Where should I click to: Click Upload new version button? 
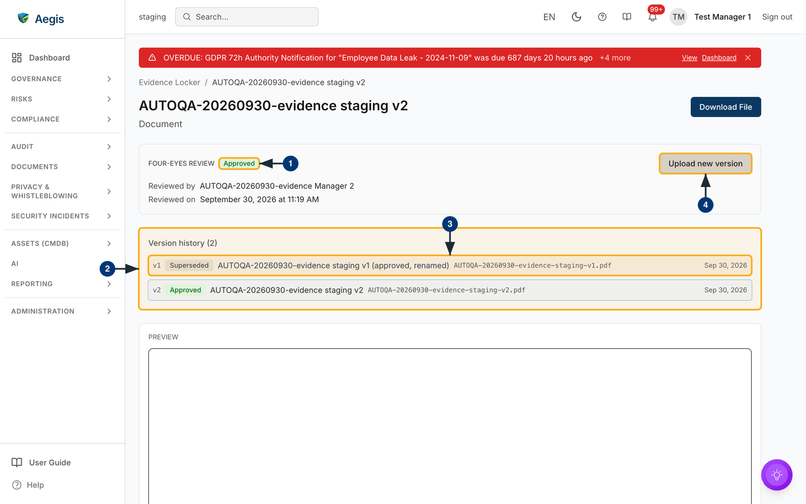705,164
